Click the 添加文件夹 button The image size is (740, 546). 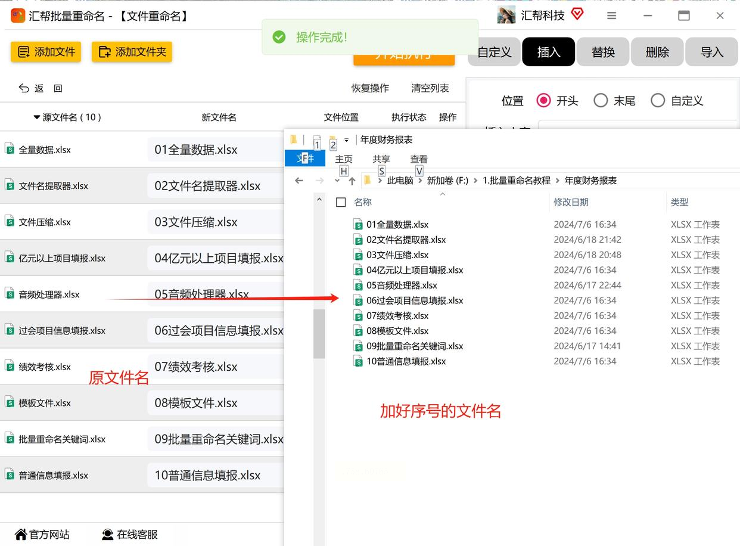132,52
